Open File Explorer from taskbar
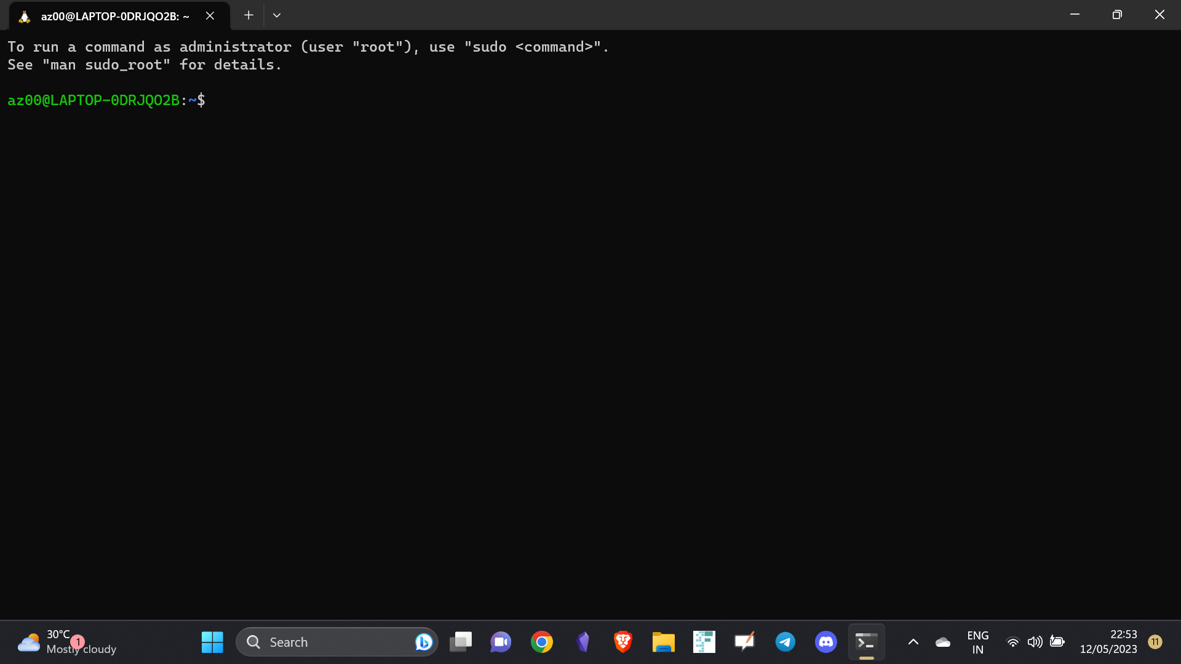 click(664, 642)
